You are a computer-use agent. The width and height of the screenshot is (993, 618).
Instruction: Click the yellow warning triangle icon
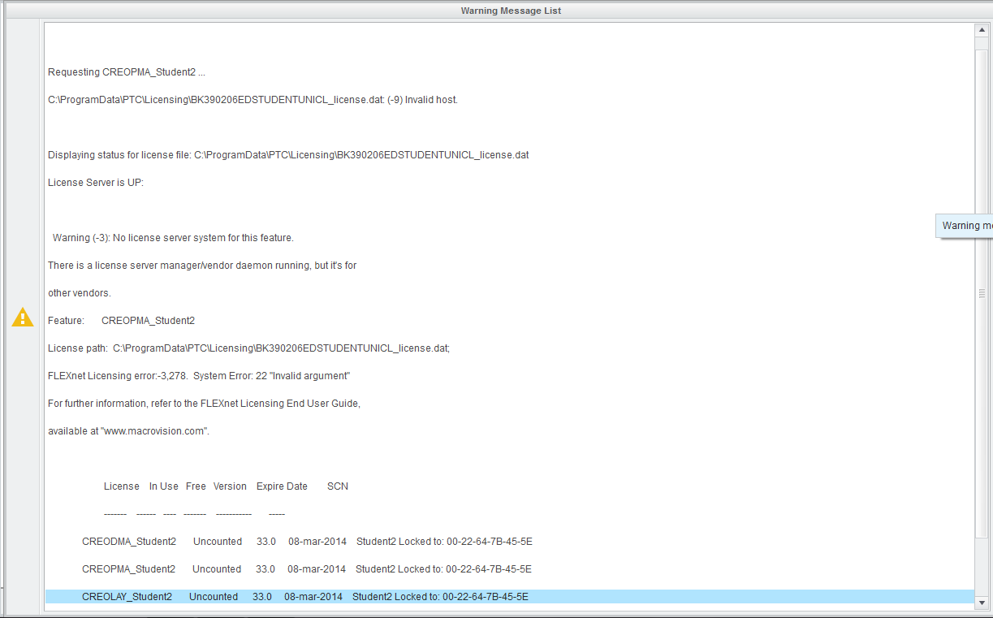point(23,318)
